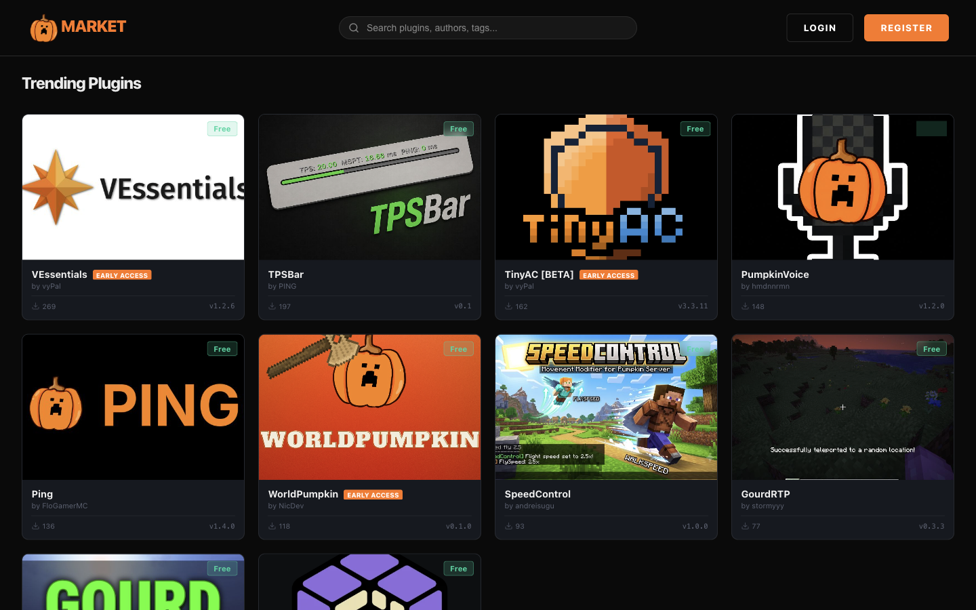Click the download icon on GourdRTP card
976x610 pixels.
[745, 526]
